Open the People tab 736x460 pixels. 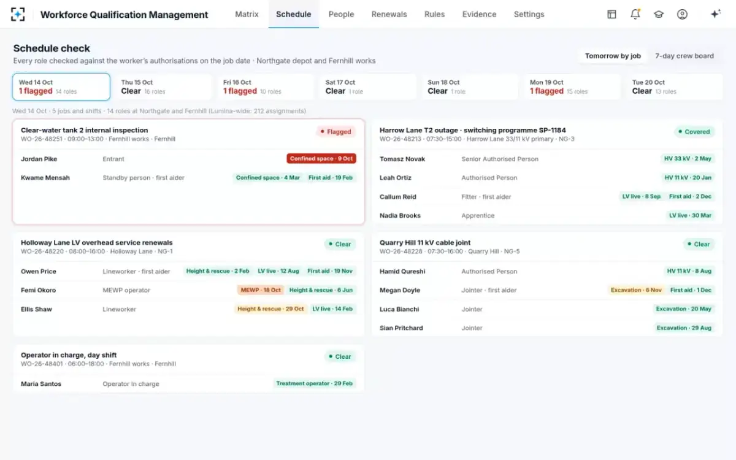341,14
